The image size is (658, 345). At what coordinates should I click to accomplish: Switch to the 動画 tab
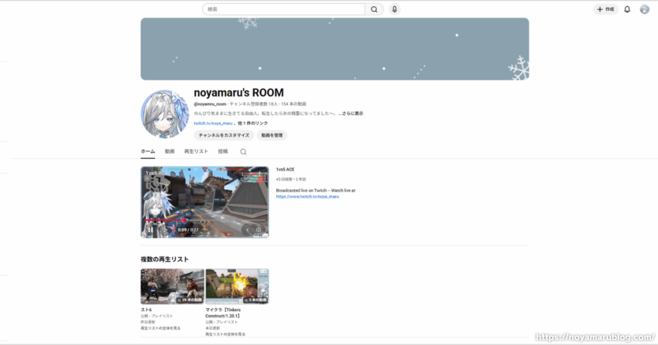tap(170, 152)
